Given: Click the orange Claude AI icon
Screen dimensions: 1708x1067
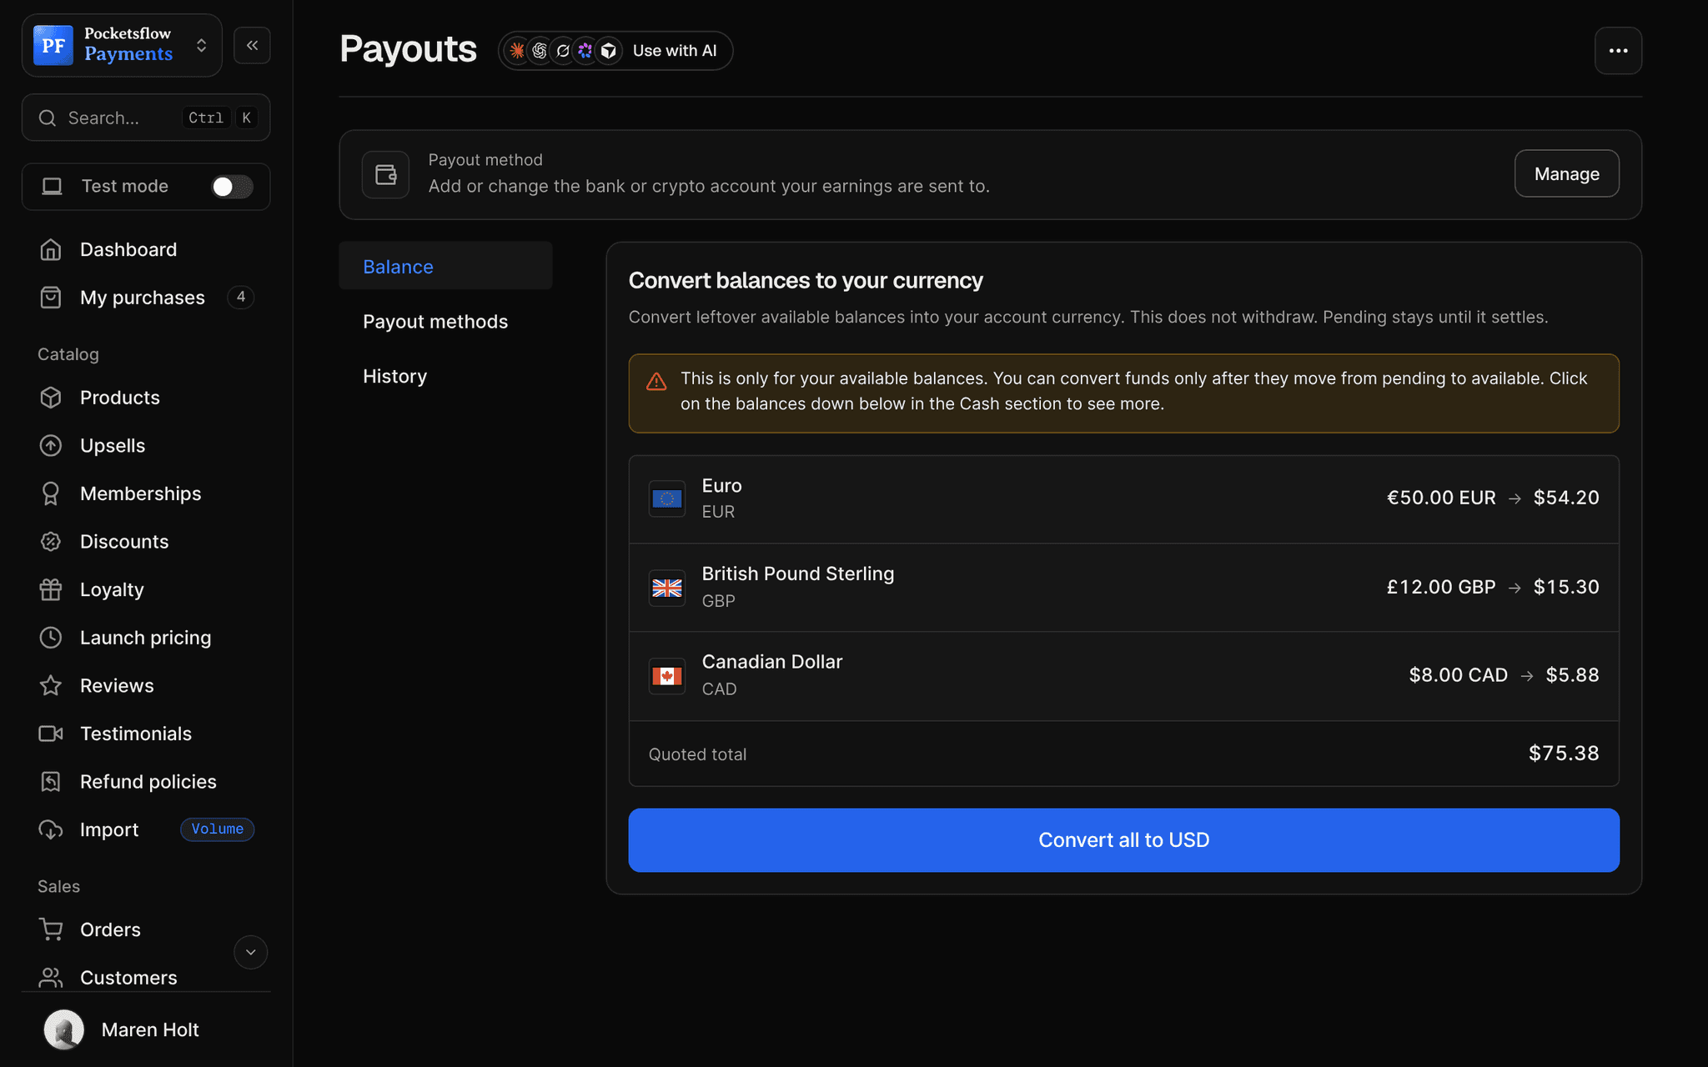Looking at the screenshot, I should [x=517, y=51].
